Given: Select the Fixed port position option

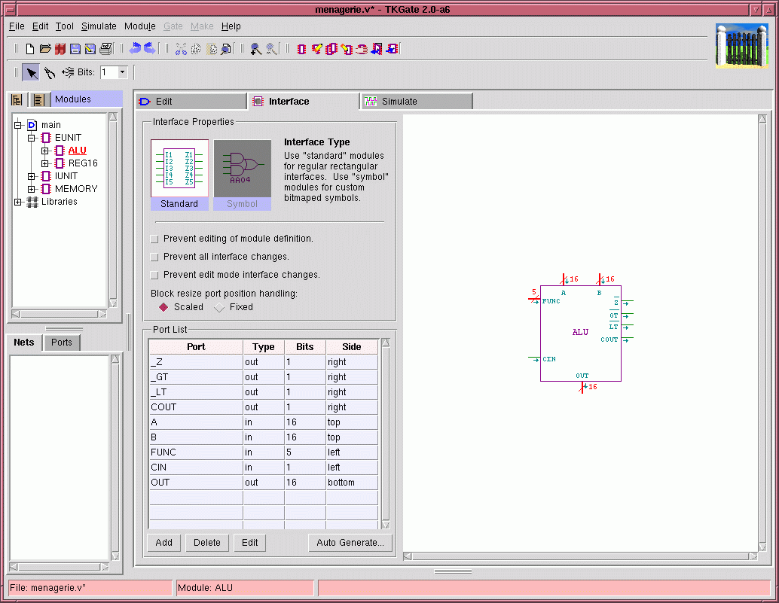Looking at the screenshot, I should click(220, 307).
